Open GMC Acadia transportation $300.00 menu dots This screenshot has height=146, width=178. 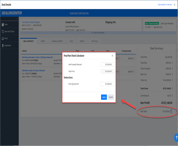pyautogui.click(x=134, y=72)
